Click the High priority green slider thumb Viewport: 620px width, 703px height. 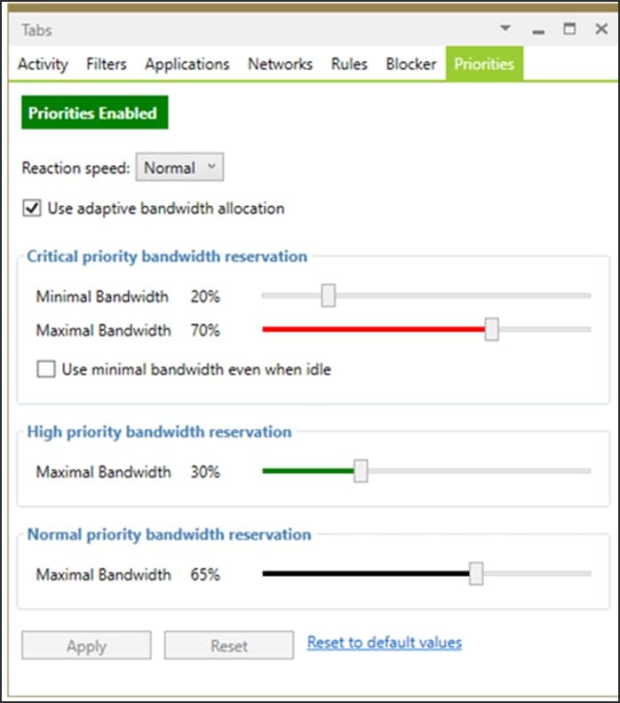click(360, 471)
